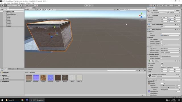Open Box Collider more options menu

point(179,61)
